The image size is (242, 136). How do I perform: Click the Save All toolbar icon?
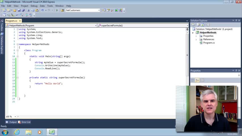click(23, 10)
